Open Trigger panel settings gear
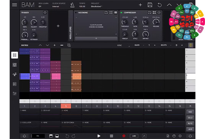This screenshot has width=205, height=139. point(45,12)
